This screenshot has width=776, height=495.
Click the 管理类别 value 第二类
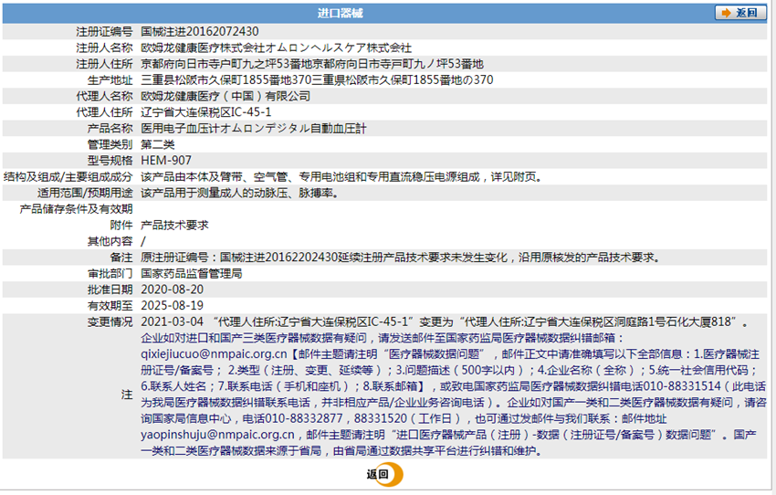pos(157,144)
